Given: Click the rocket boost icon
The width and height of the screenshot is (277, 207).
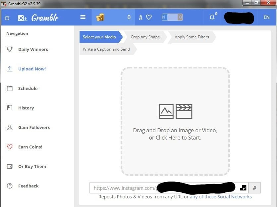Looking at the screenshot, I should coord(140,17).
